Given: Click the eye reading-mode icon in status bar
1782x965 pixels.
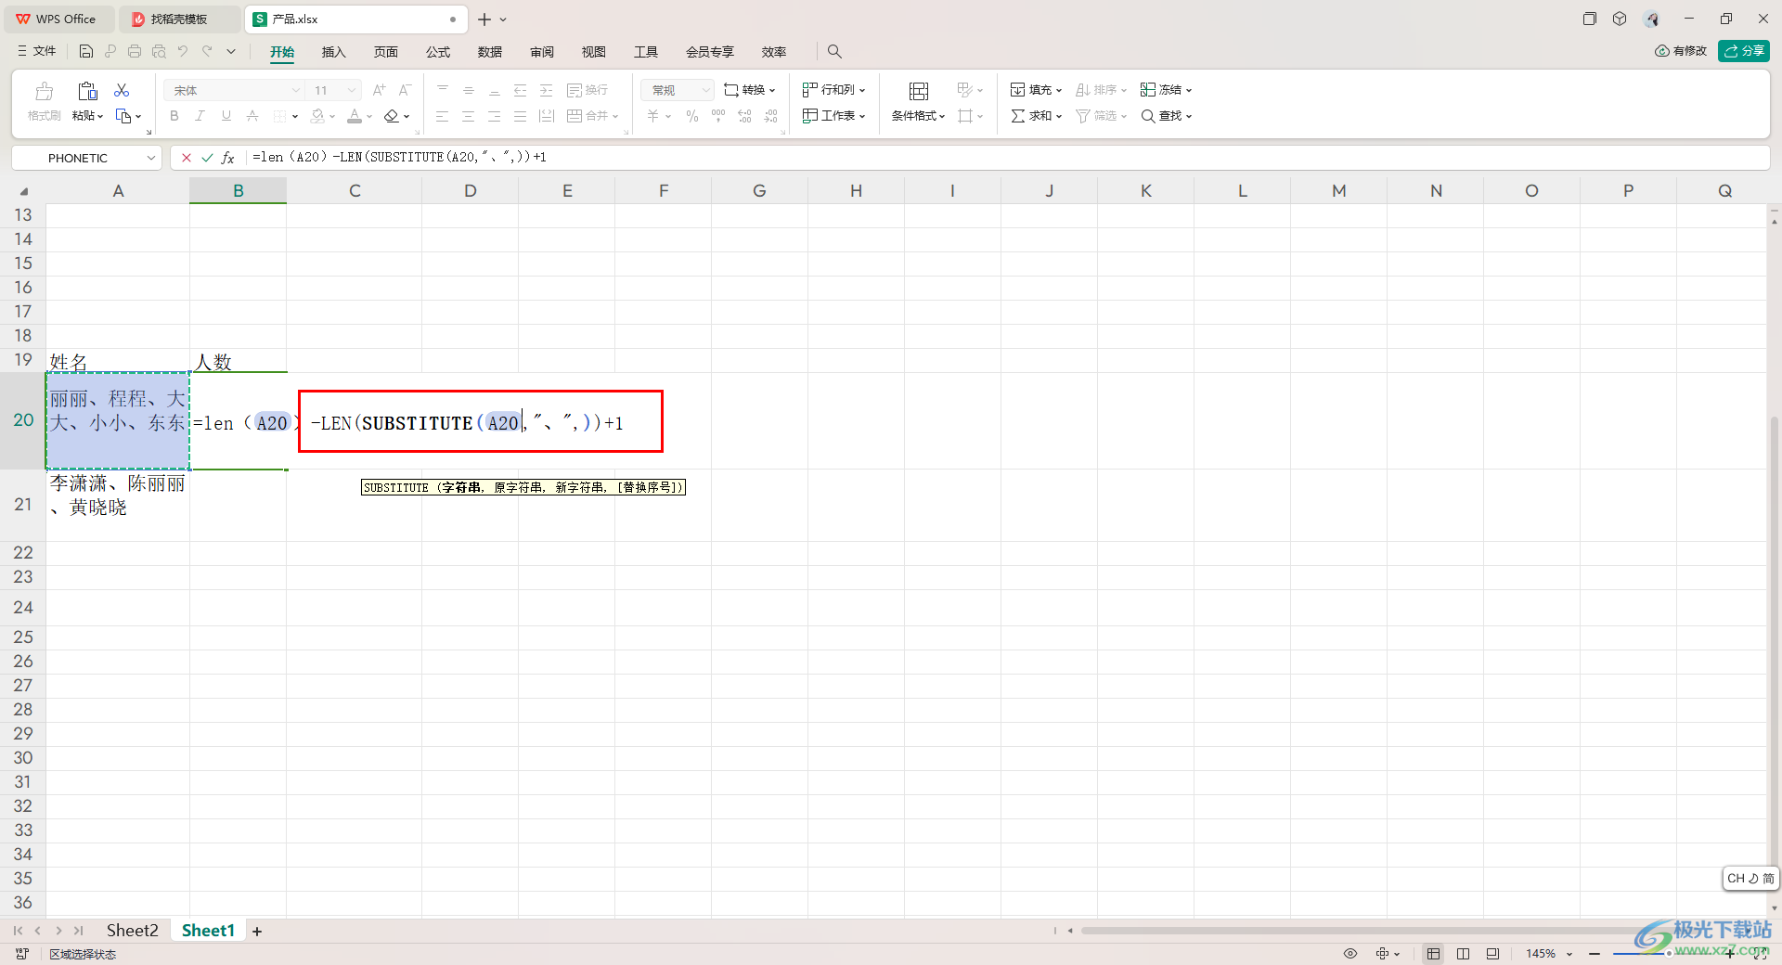Looking at the screenshot, I should [1350, 954].
